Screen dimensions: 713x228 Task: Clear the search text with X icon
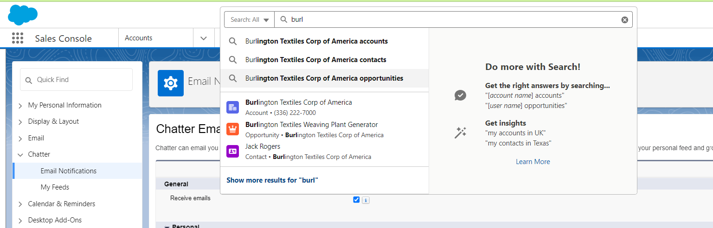624,19
